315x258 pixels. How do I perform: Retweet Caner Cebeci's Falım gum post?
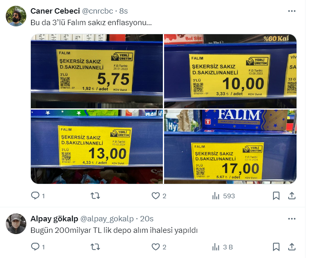coord(95,196)
